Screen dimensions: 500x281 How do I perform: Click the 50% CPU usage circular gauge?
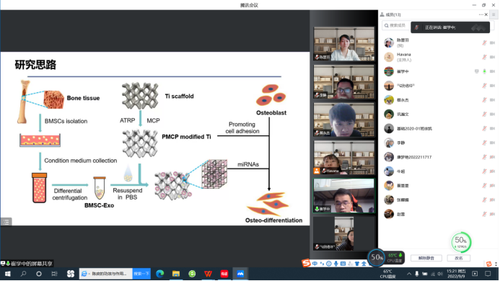click(377, 257)
